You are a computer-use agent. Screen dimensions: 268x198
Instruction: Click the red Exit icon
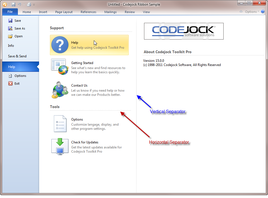(x=10, y=83)
